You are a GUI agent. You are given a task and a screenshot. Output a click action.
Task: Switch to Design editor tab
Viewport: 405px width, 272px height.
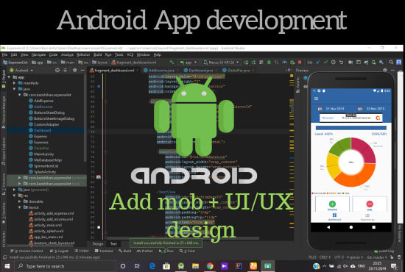tap(98, 243)
